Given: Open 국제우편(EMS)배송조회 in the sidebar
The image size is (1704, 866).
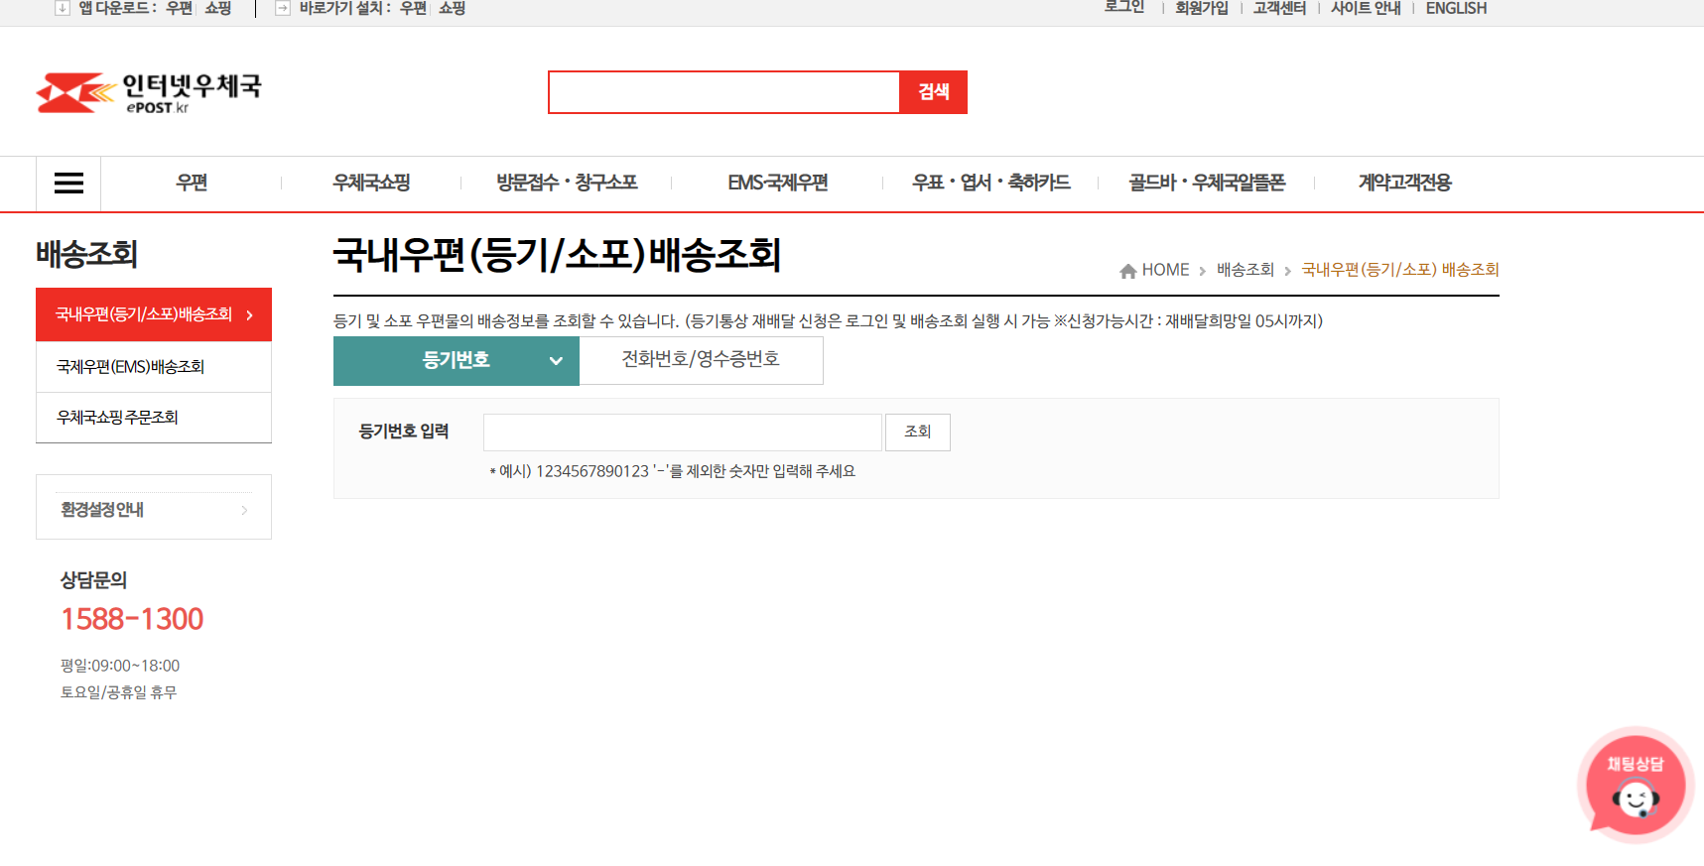Looking at the screenshot, I should [x=154, y=367].
